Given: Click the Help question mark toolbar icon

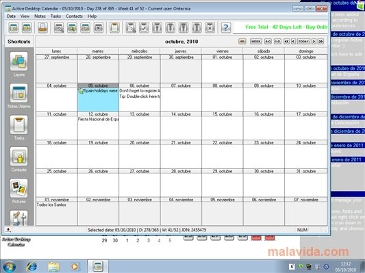Looking at the screenshot, I should (x=225, y=27).
